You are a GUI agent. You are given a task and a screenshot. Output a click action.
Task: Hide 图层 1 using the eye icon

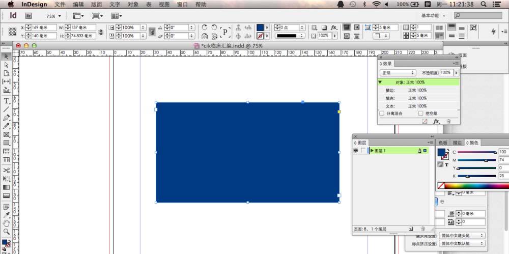(356, 151)
